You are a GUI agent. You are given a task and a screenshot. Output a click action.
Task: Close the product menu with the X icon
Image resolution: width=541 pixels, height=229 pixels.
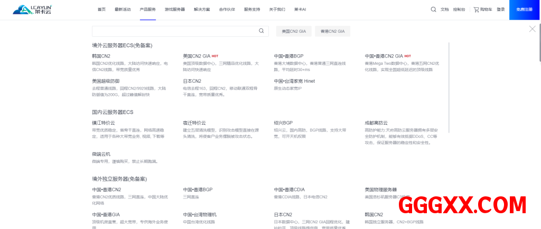tap(532, 29)
